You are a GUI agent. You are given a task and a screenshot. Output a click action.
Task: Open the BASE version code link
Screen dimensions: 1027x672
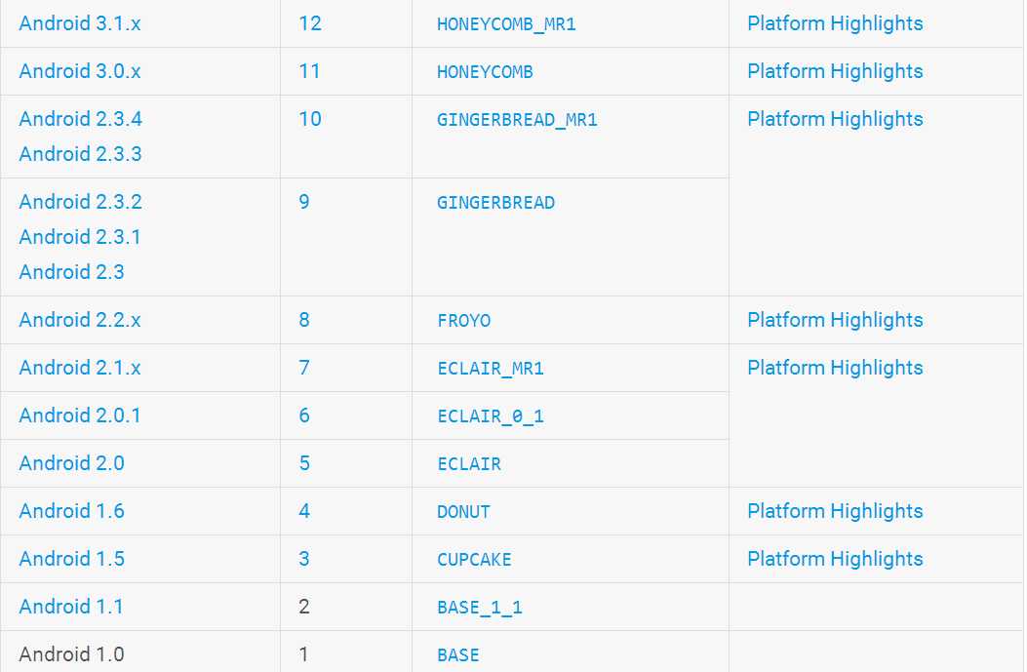[457, 655]
